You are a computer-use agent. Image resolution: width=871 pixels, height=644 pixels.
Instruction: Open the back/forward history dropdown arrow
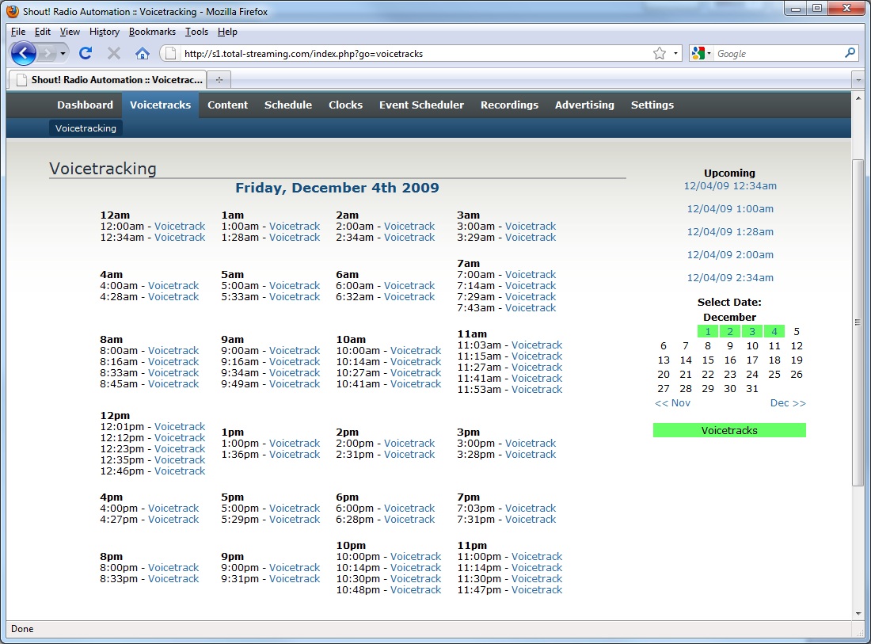pyautogui.click(x=63, y=54)
